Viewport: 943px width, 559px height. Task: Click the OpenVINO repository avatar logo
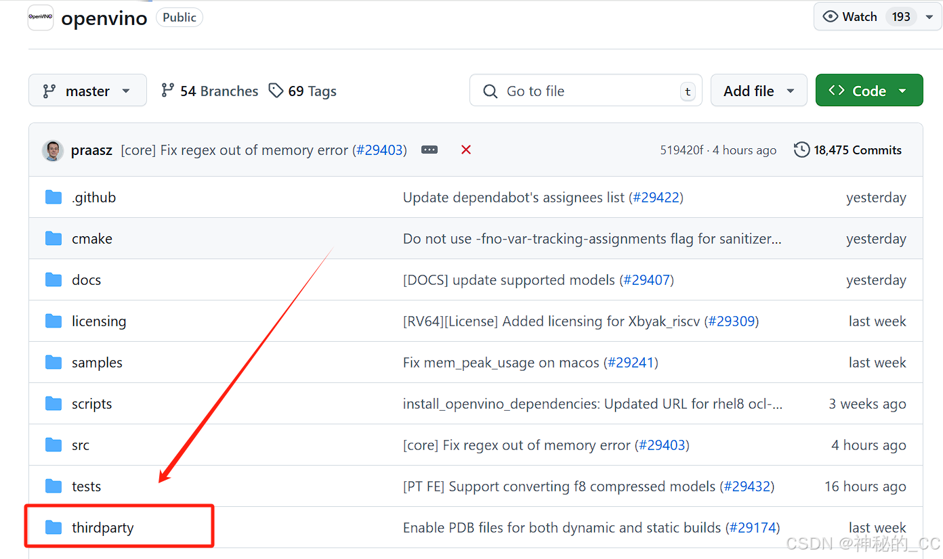coord(40,18)
